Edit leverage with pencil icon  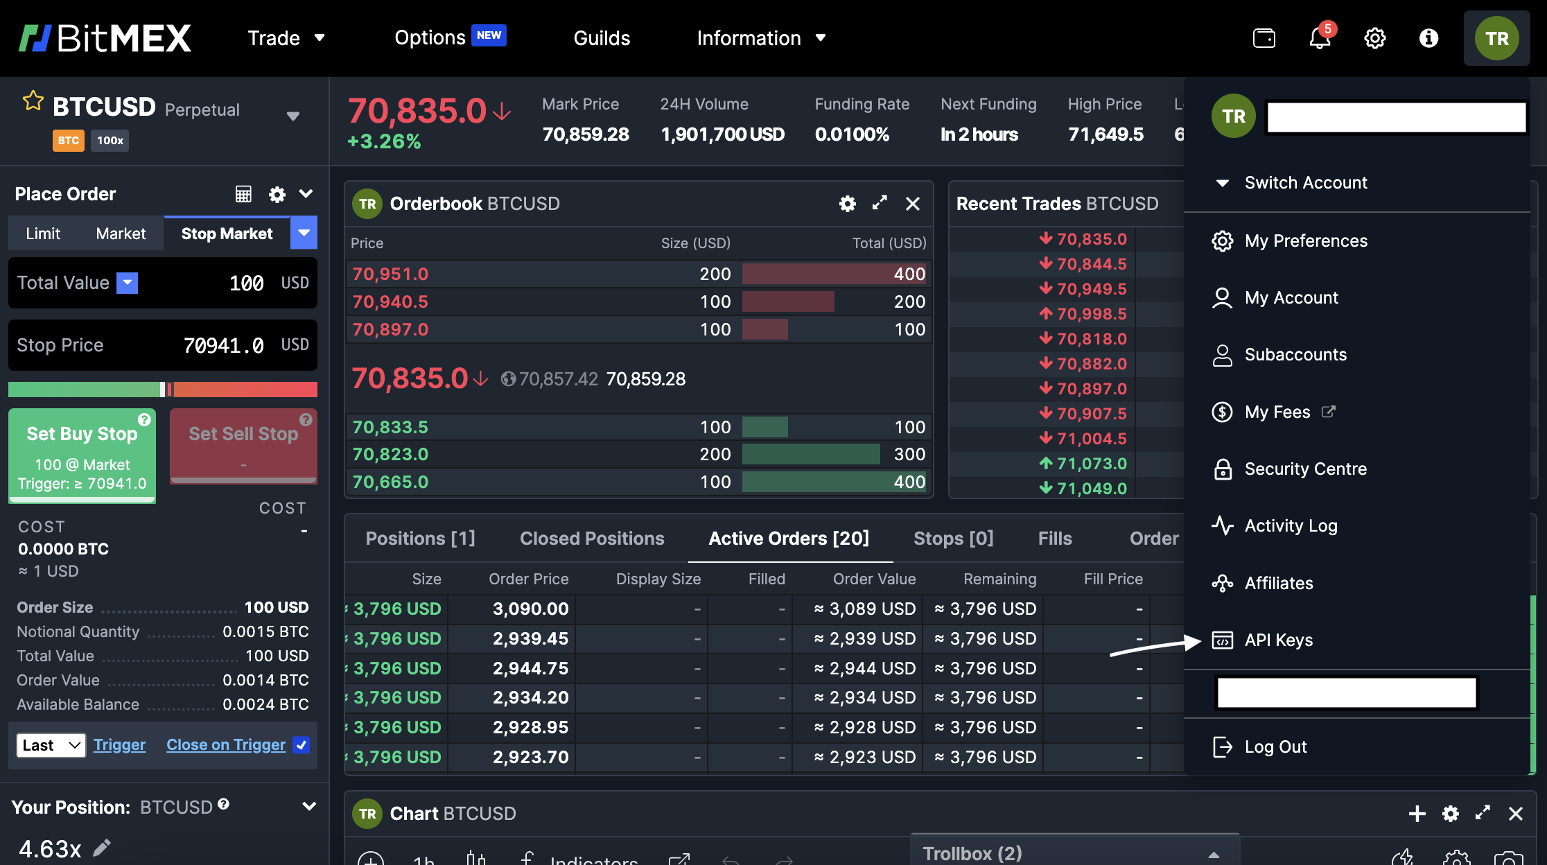coord(102,848)
